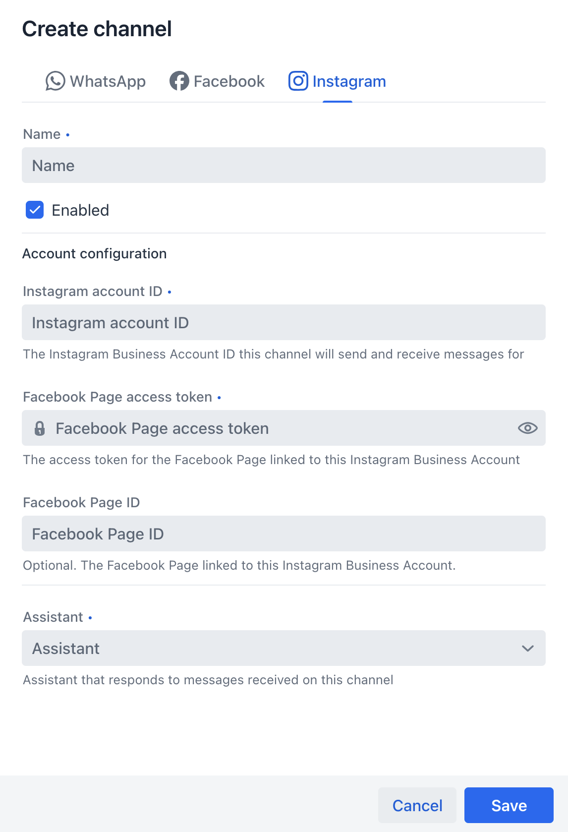Click the Create channel heading
This screenshot has width=568, height=832.
point(97,29)
